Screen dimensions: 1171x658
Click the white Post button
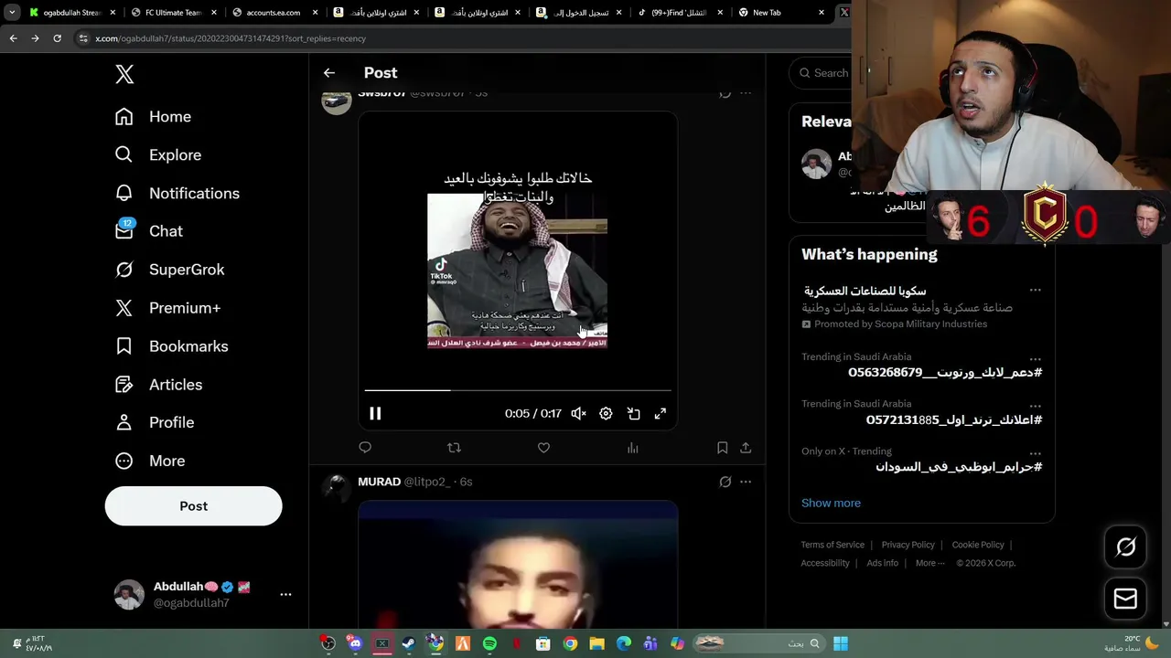click(x=193, y=505)
